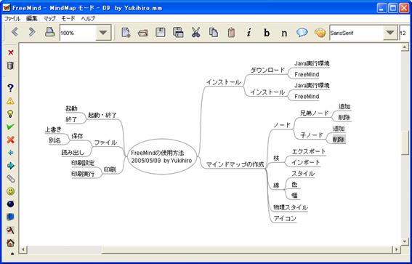The image size is (412, 264).
Task: Click the trash can remove icon
Action: pyautogui.click(x=10, y=65)
